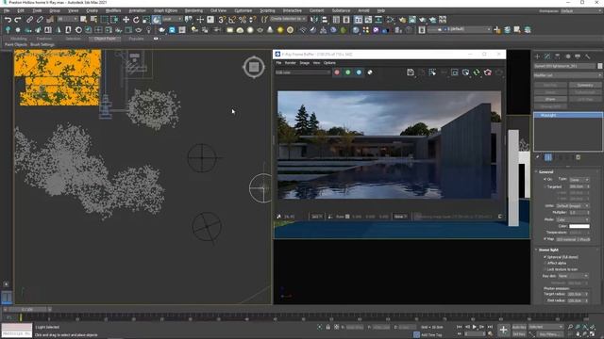Click the green channel button in frame buffer
Screen dimensions: 604x339
(x=348, y=73)
